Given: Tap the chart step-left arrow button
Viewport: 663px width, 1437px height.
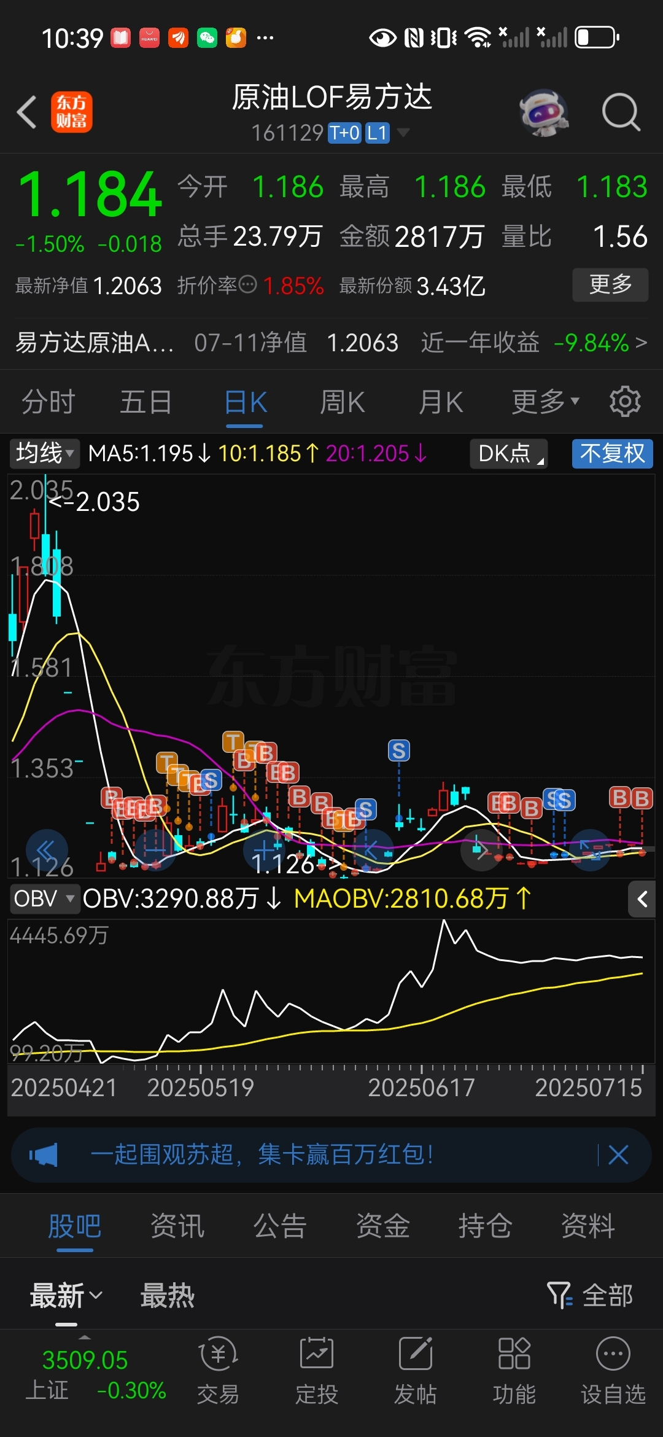Looking at the screenshot, I should 373,850.
